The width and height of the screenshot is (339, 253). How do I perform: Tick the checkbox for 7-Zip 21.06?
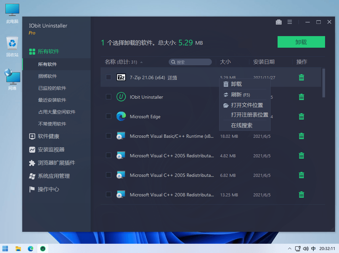109,77
